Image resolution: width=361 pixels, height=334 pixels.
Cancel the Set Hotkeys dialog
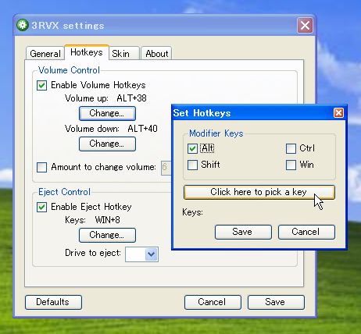coord(306,232)
